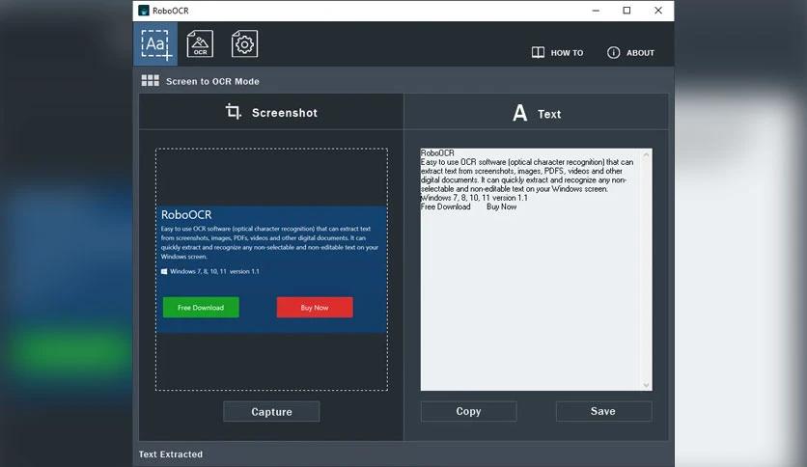This screenshot has height=467, width=807.
Task: Click the captured screenshot preview area
Action: click(272, 269)
